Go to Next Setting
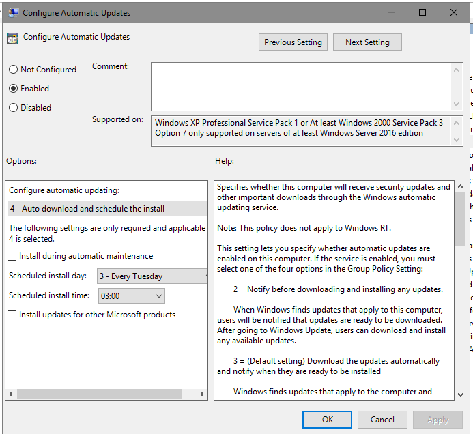The image size is (473, 434). click(367, 42)
